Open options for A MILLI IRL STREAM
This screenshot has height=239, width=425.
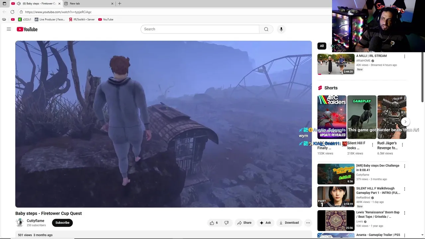tap(404, 57)
